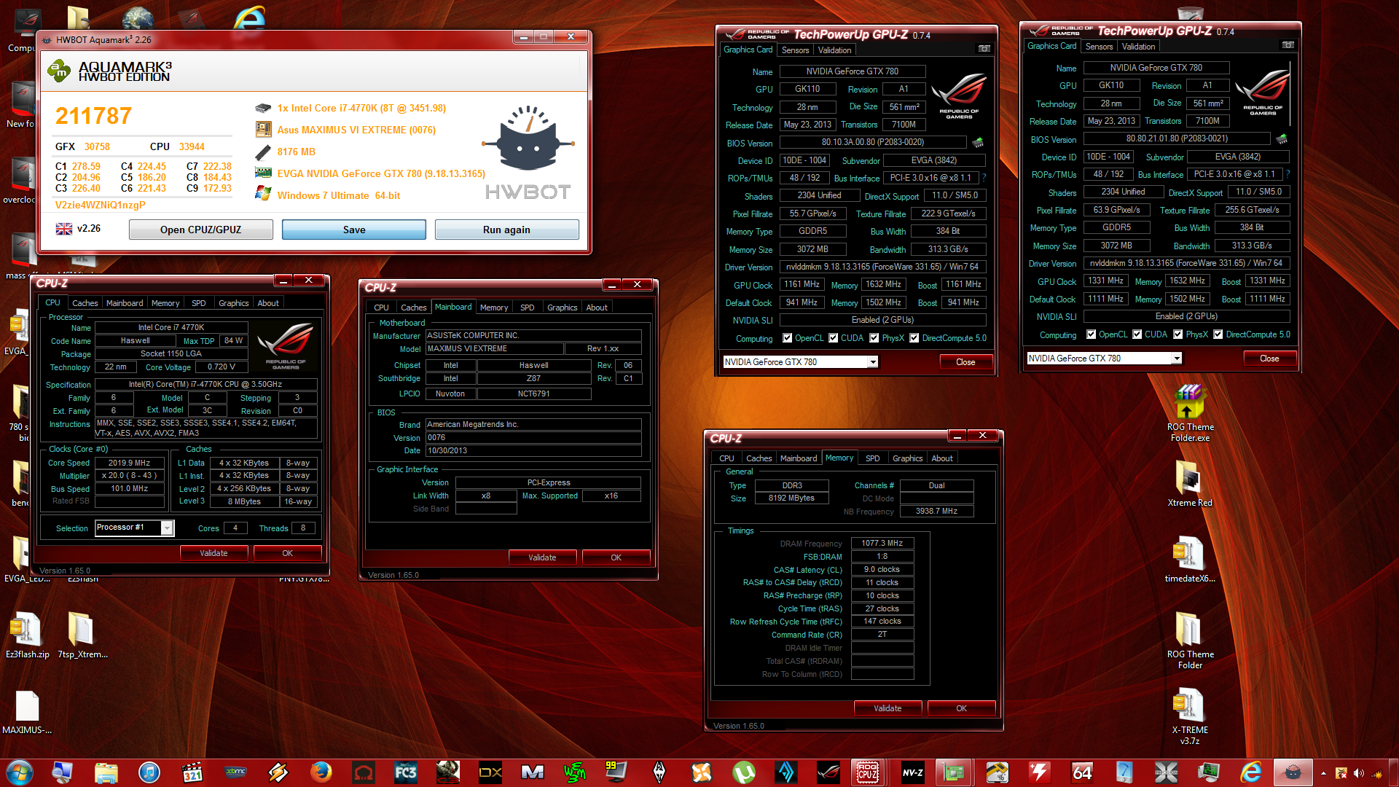Open NV-Z from the taskbar
1399x787 pixels.
912,772
